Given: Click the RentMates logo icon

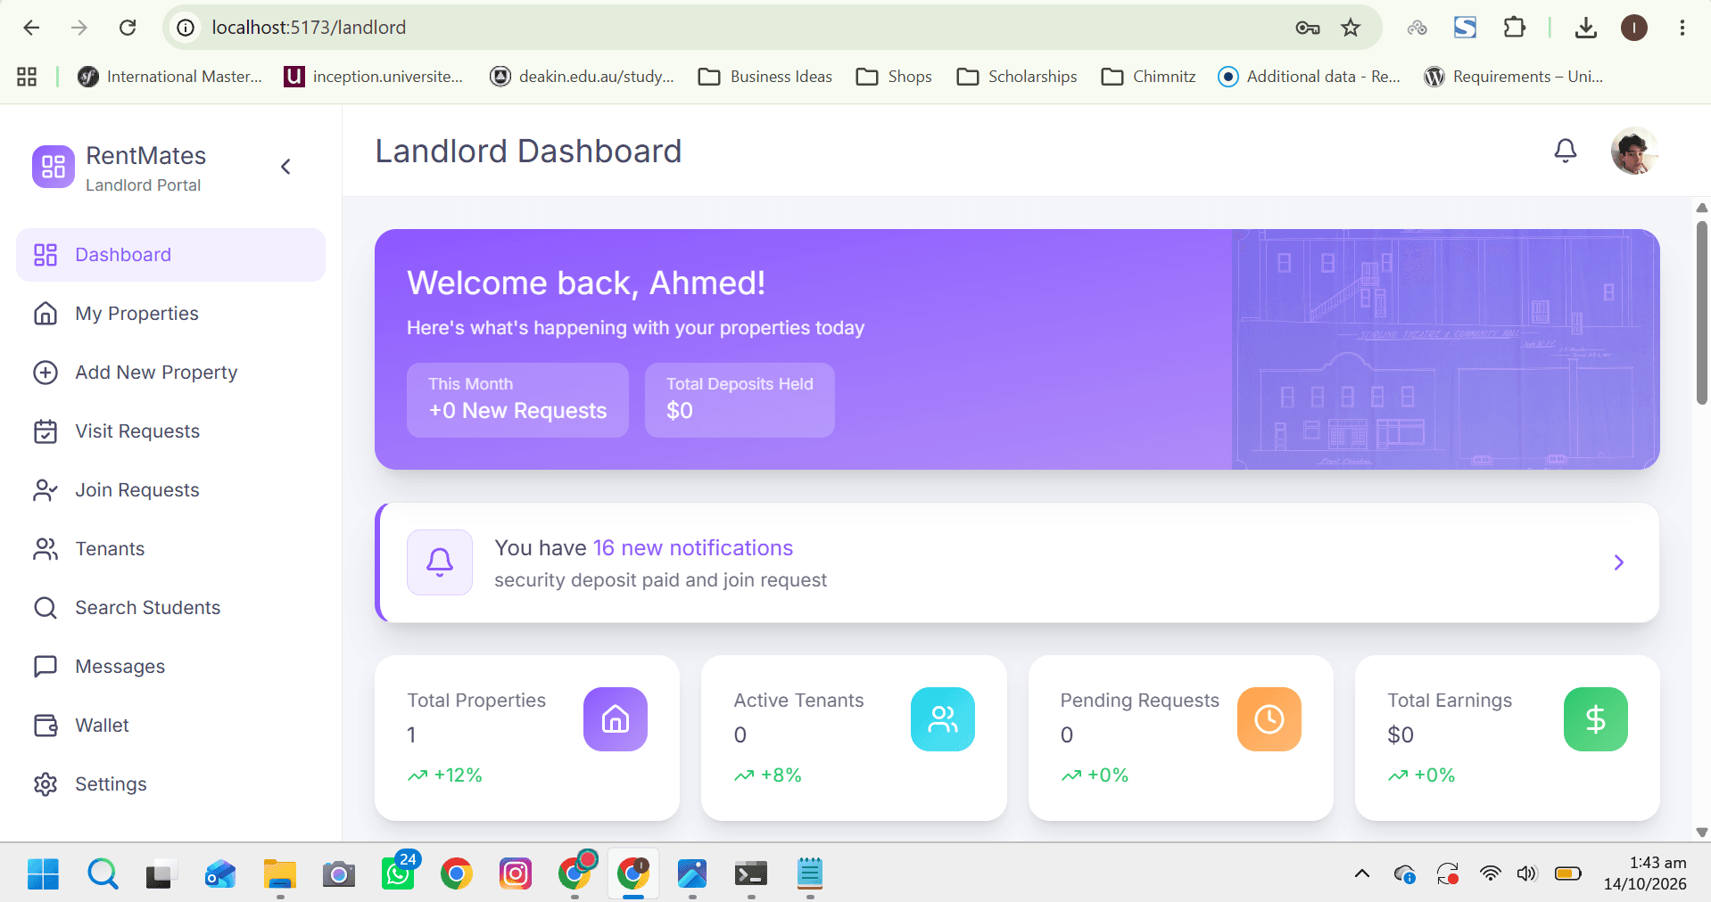Looking at the screenshot, I should point(54,167).
